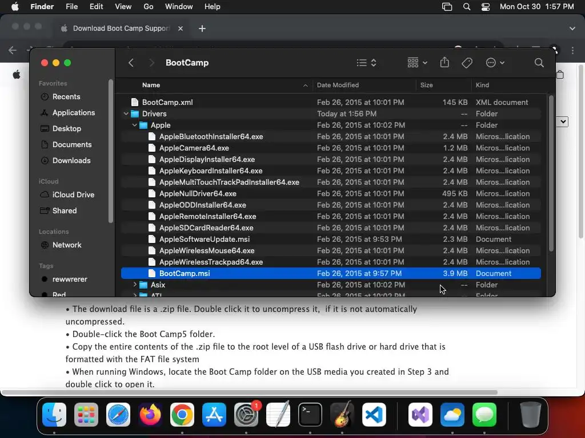The image size is (585, 438).
Task: Select AppleNullDriver64.exe
Action: tap(331, 193)
